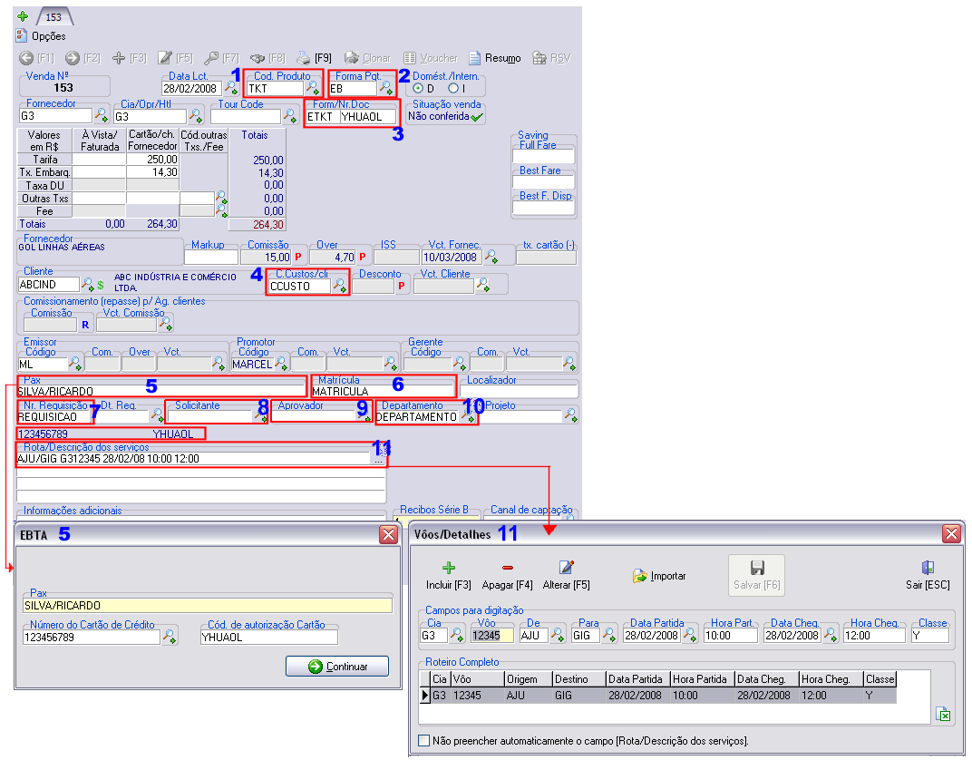972x760 pixels.
Task: Click the Número do Cartão de Crédito field
Action: click(x=92, y=638)
